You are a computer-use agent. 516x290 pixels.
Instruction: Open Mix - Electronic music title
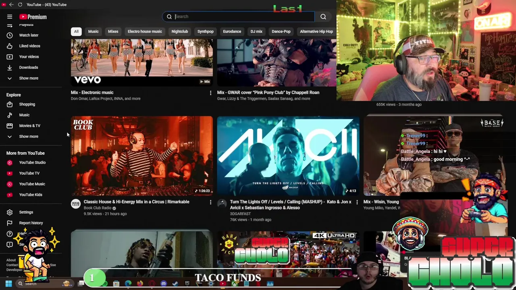(x=92, y=93)
